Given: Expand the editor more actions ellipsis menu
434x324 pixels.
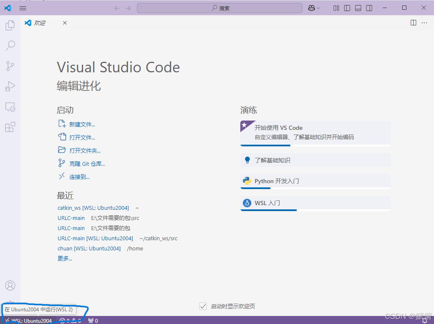Looking at the screenshot, I should [x=424, y=23].
